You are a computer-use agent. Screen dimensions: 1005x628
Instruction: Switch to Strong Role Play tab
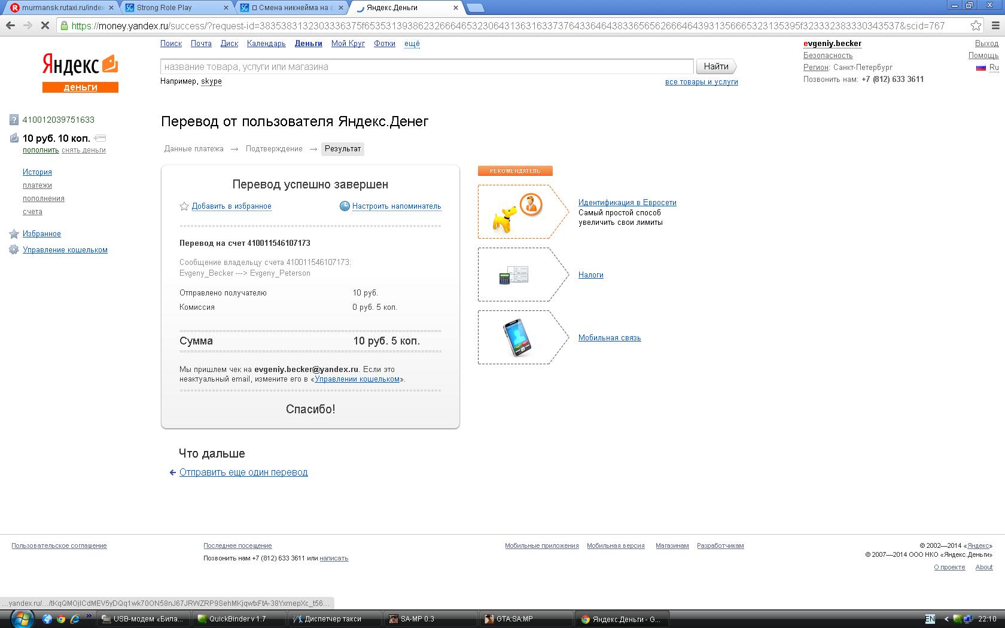point(176,8)
